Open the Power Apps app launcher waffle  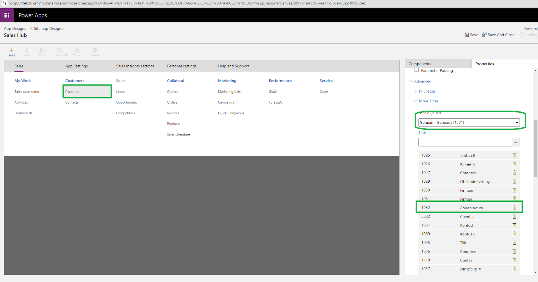coord(7,15)
